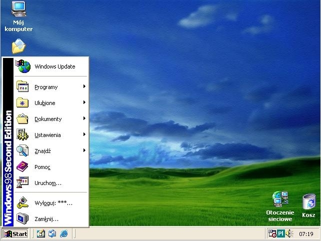Click the Ustawienia gear icon
321x241 pixels.
(22, 134)
